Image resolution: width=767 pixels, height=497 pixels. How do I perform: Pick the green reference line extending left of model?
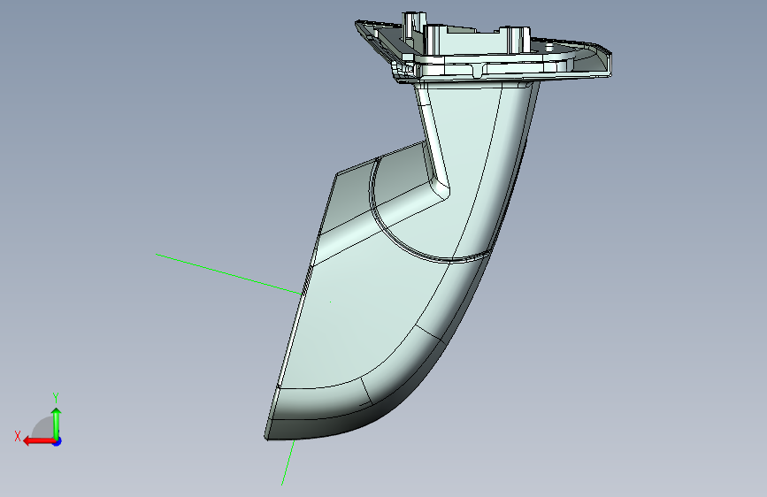228,274
